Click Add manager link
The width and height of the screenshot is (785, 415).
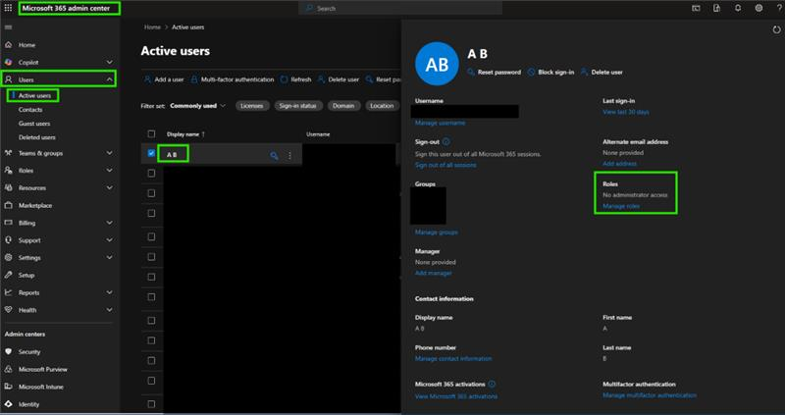click(433, 274)
